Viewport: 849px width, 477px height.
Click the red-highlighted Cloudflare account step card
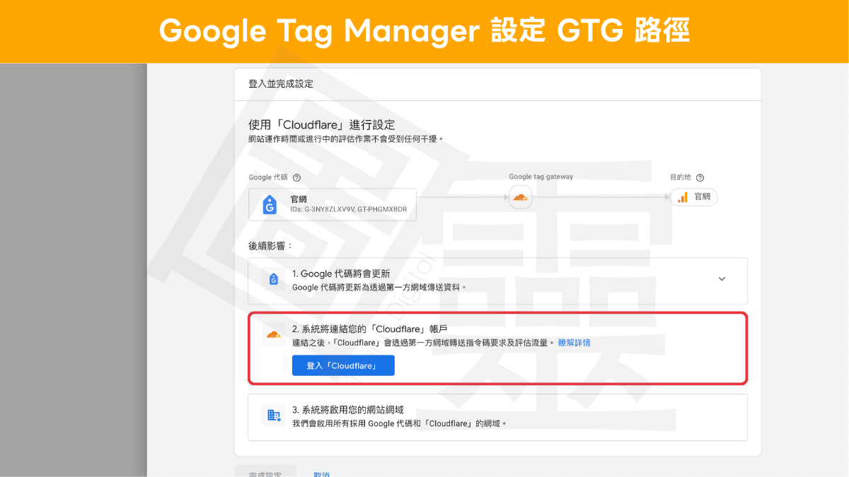497,348
